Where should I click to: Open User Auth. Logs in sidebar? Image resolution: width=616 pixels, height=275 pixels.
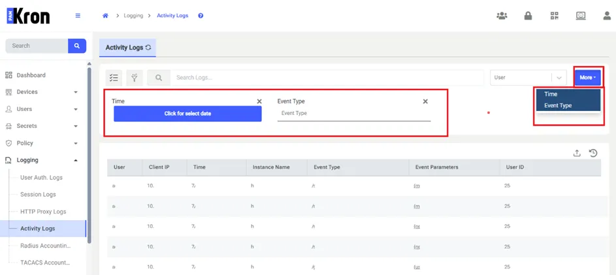[x=41, y=178]
